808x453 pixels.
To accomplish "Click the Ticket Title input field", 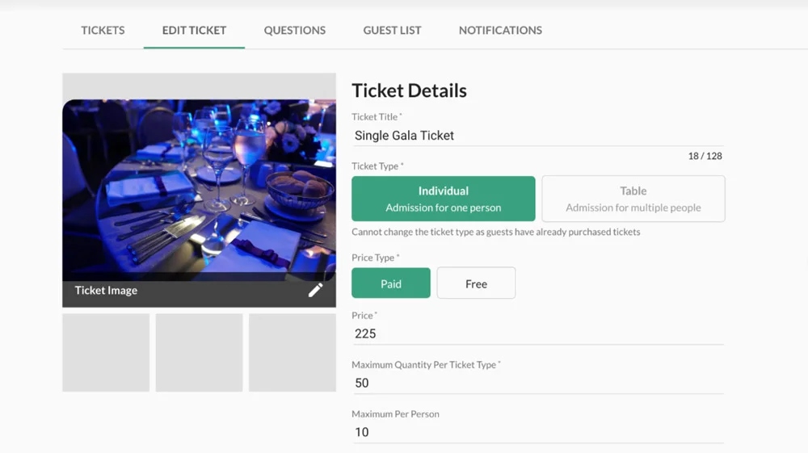I will point(537,136).
